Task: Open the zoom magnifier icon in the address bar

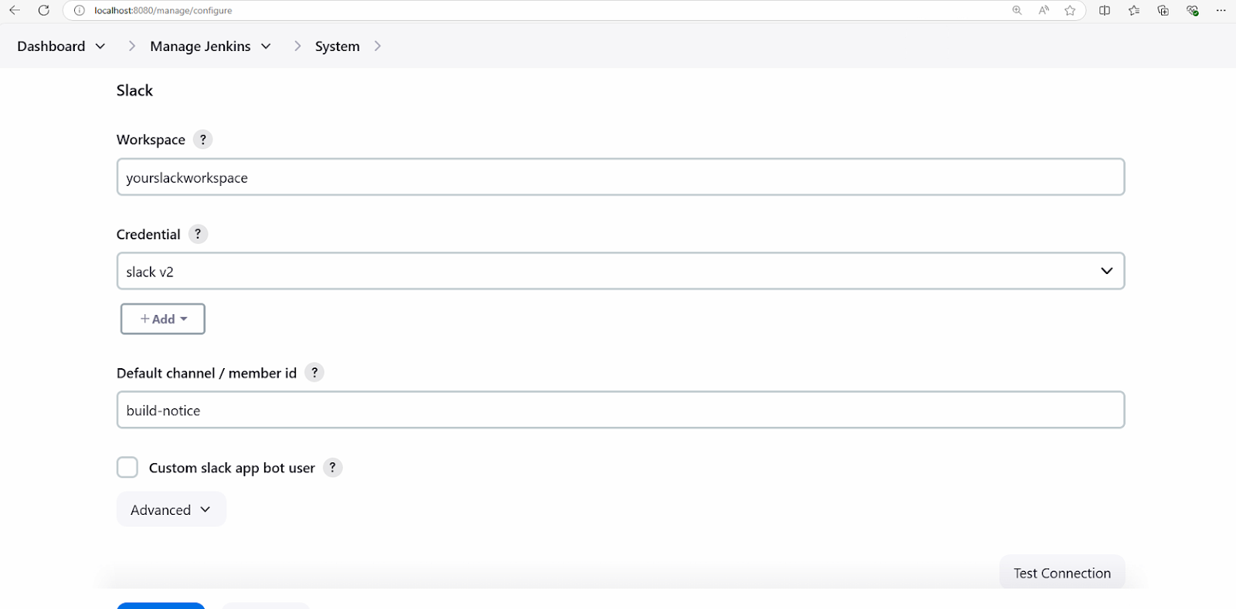Action: (x=1017, y=11)
